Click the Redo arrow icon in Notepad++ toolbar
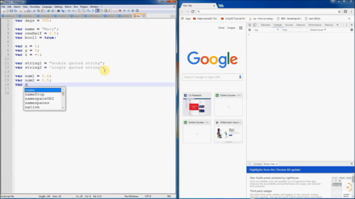 (x=53, y=11)
